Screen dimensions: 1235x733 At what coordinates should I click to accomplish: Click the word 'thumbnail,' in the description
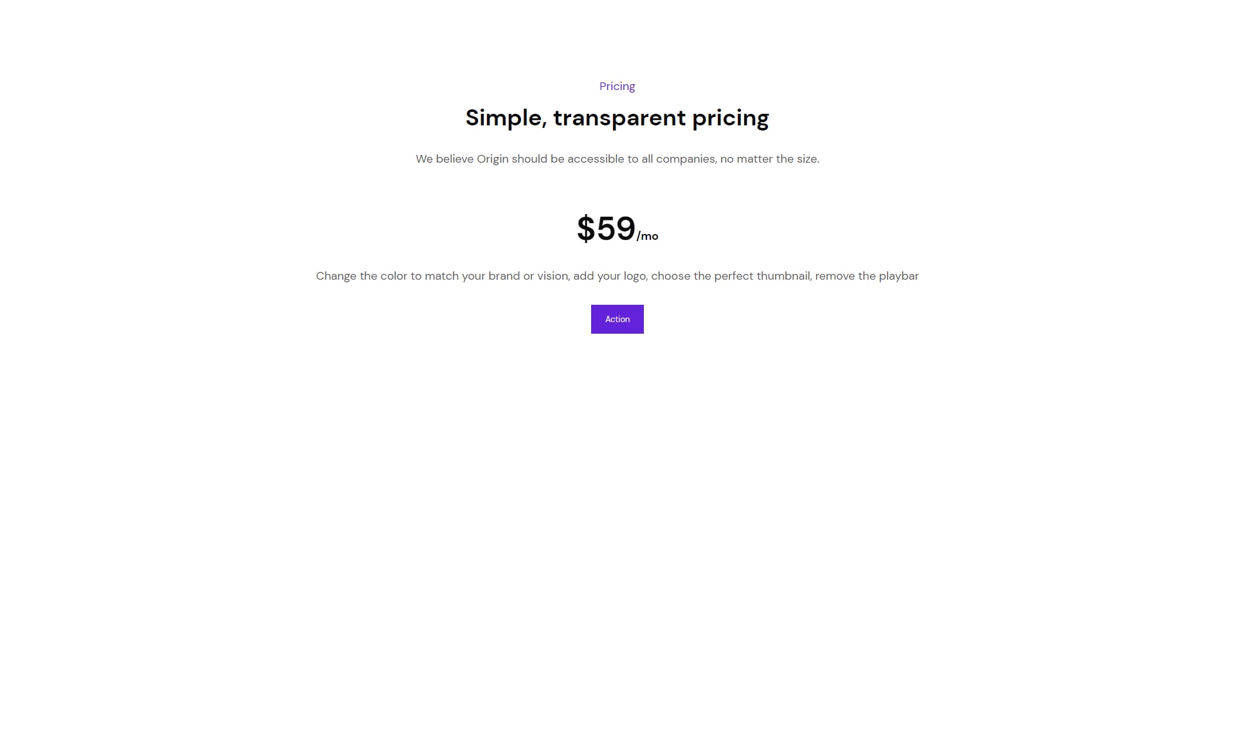(784, 276)
